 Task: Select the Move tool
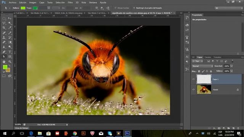10,19
